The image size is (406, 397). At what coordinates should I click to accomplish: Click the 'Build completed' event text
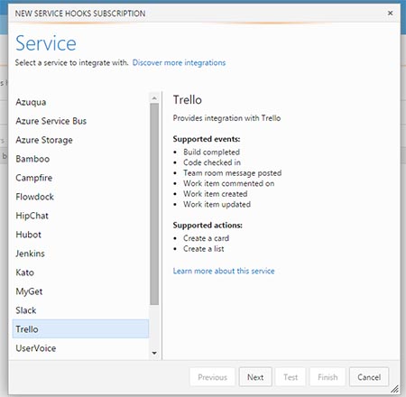click(x=211, y=152)
